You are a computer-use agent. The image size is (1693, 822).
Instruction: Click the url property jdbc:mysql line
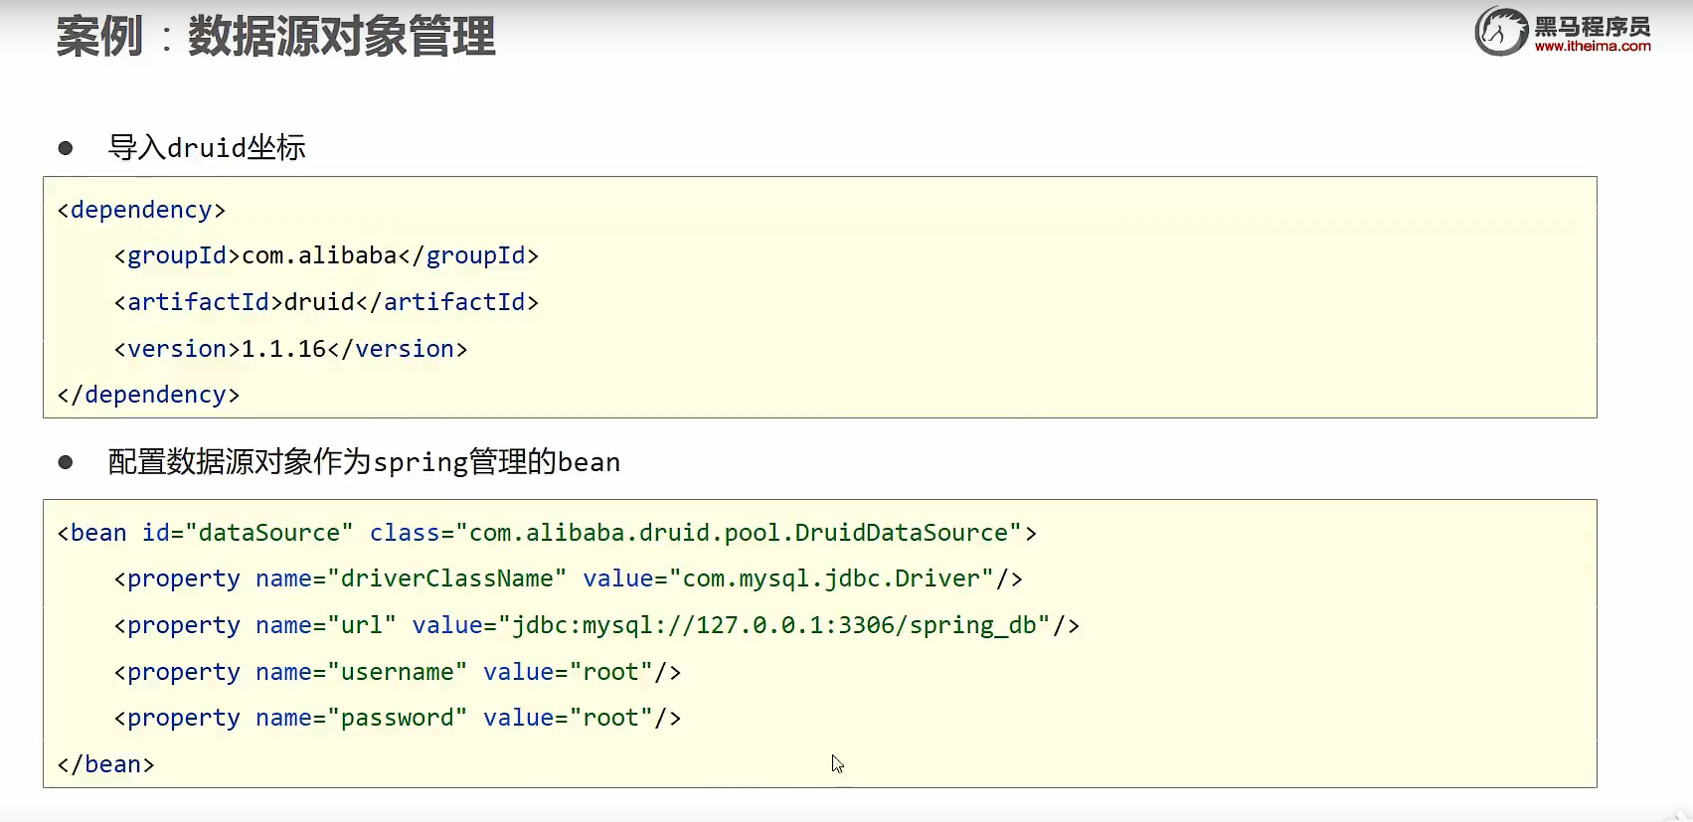(596, 625)
